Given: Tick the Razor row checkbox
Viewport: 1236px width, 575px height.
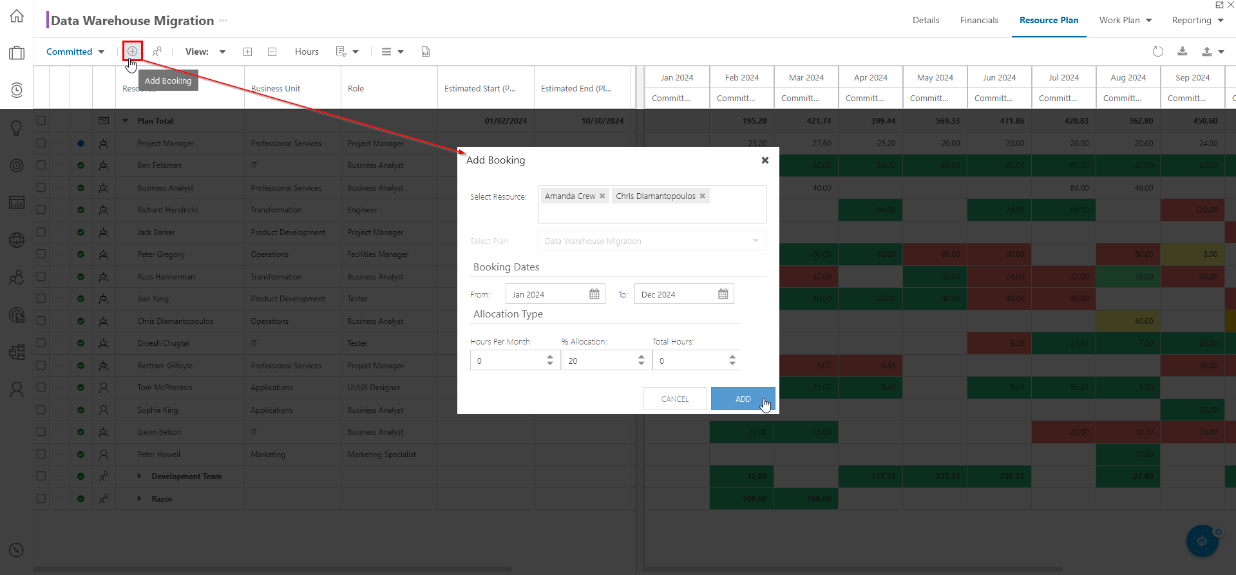Looking at the screenshot, I should 41,498.
